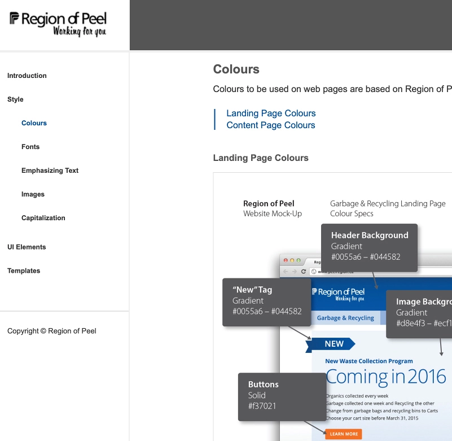452x441 pixels.
Task: Select Style in the sidebar navigation
Action: [x=15, y=99]
